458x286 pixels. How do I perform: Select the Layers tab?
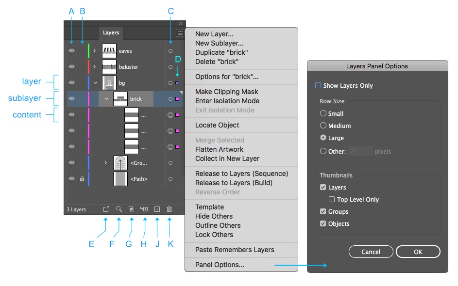click(x=111, y=33)
